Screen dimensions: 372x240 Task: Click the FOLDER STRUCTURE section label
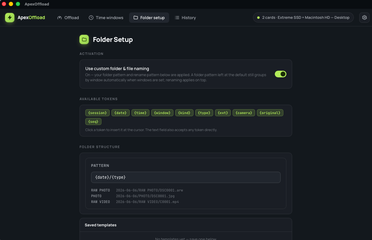[100, 147]
